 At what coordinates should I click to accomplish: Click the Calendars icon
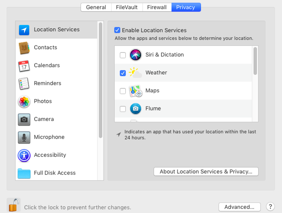point(24,65)
